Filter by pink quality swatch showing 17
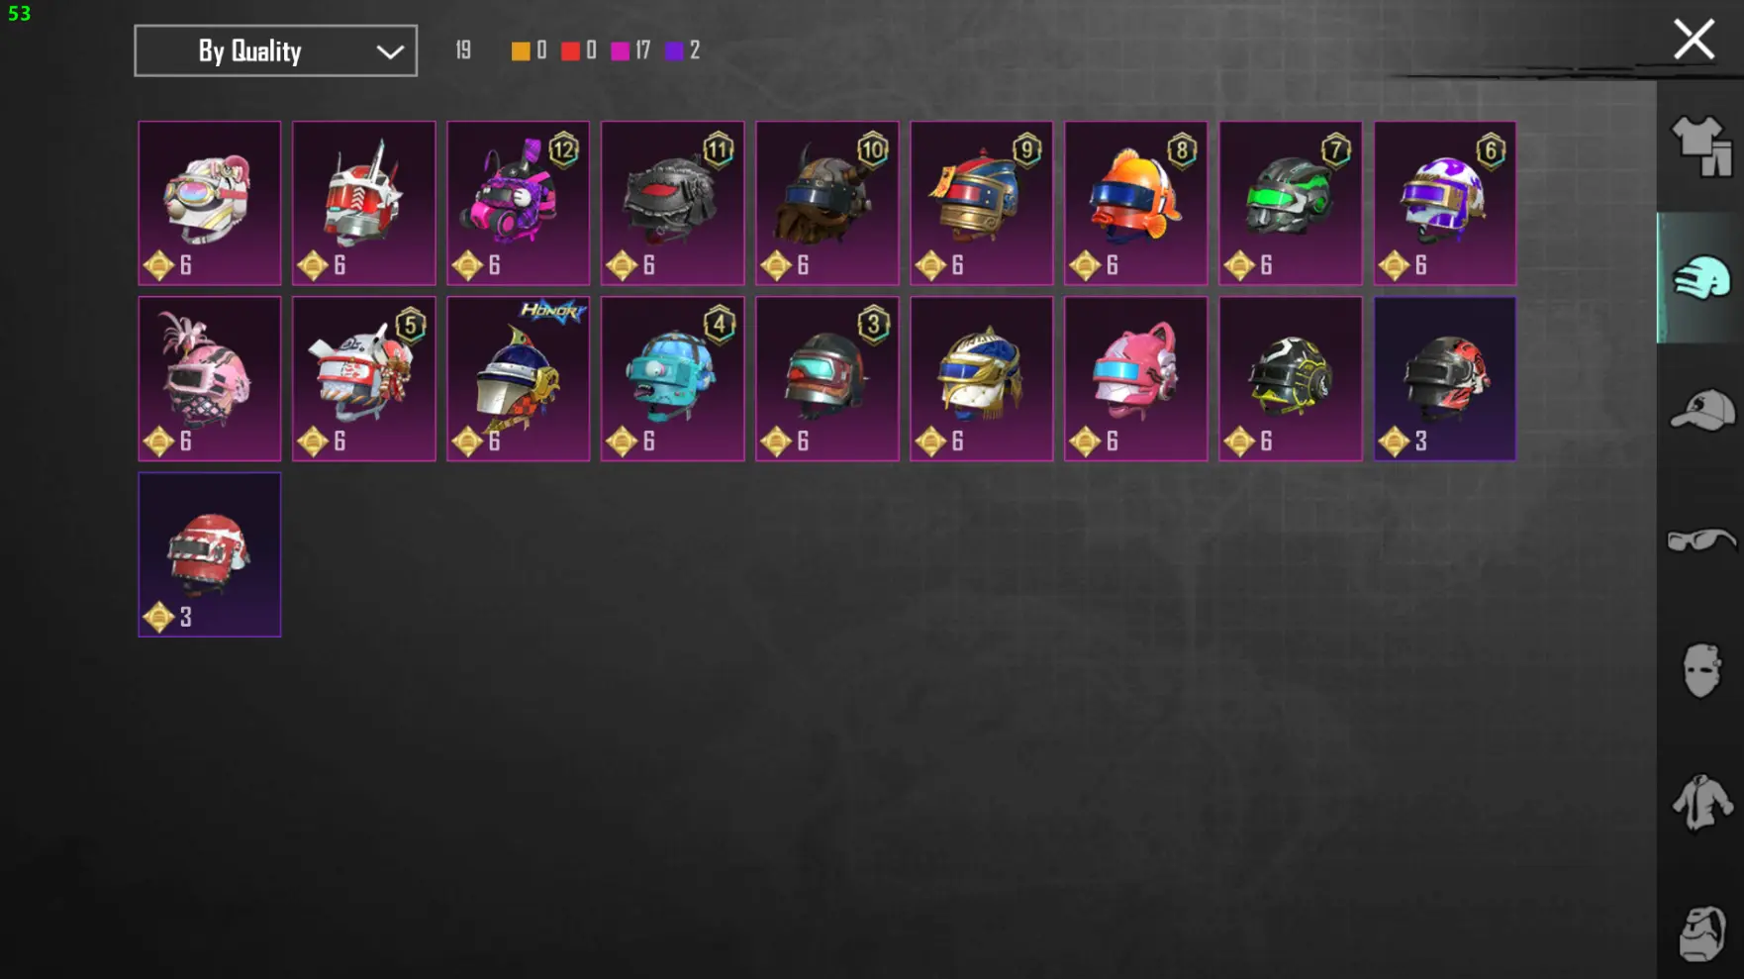Screen dimensions: 1744x979 (x=620, y=50)
